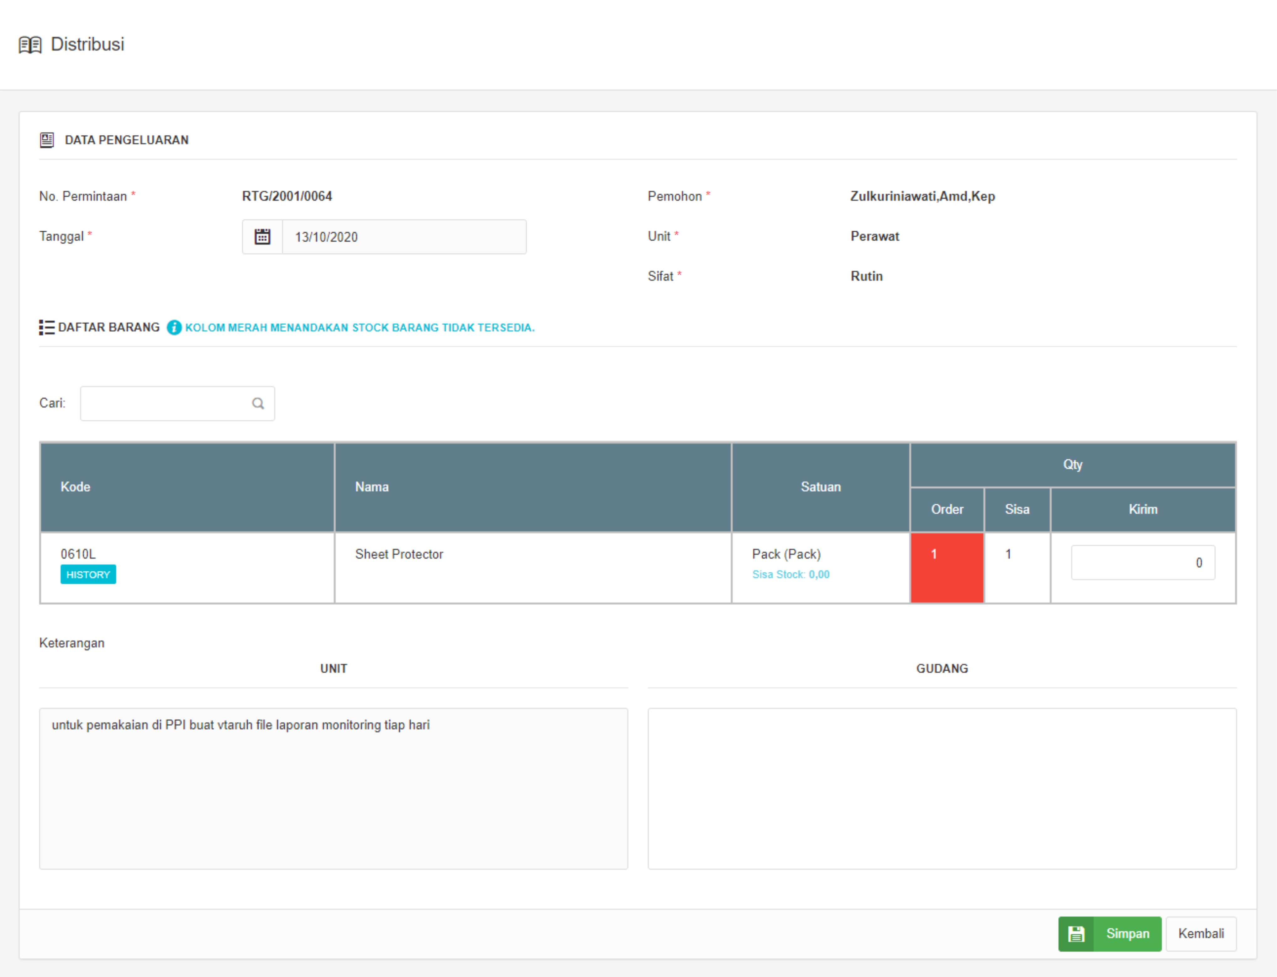This screenshot has width=1277, height=977.
Task: Click the Daftar Barang list icon
Action: [x=47, y=328]
